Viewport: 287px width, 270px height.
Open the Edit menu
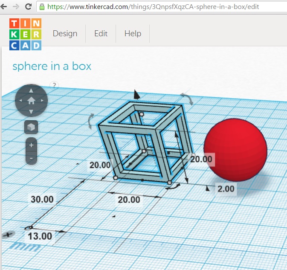(101, 34)
